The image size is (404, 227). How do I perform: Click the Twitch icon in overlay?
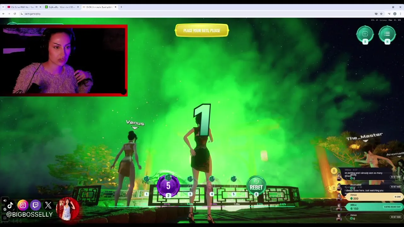coord(36,206)
